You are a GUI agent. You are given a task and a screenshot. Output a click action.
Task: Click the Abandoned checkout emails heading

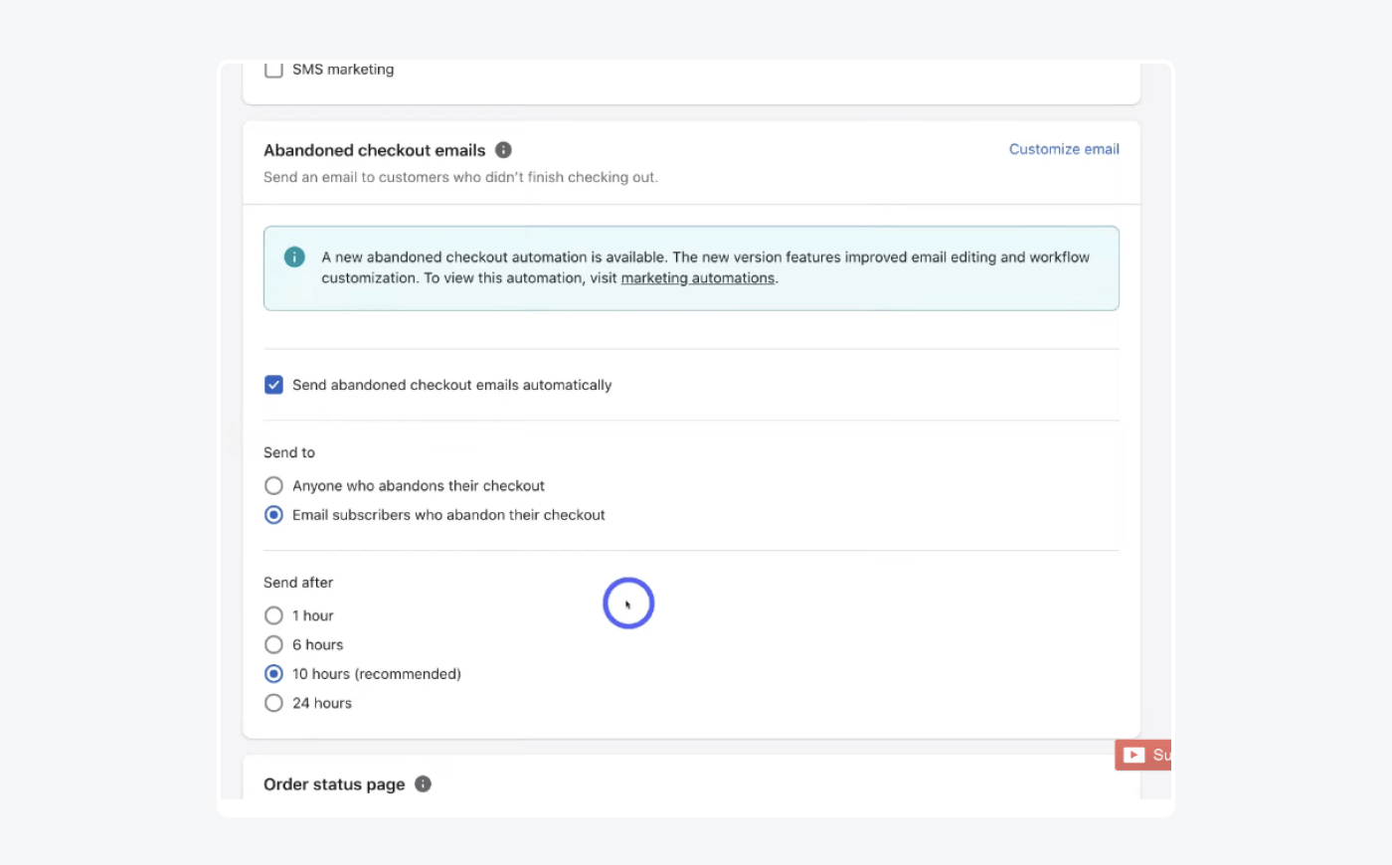(x=375, y=150)
